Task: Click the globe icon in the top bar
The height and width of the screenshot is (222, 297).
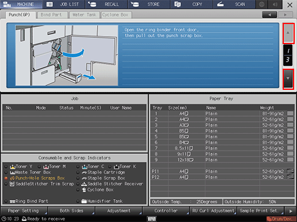Action: tap(262, 4)
